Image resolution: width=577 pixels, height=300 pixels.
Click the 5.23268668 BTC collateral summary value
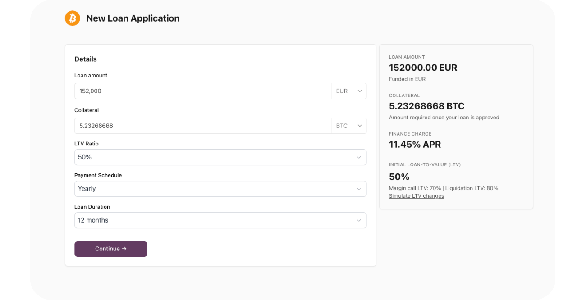click(427, 106)
